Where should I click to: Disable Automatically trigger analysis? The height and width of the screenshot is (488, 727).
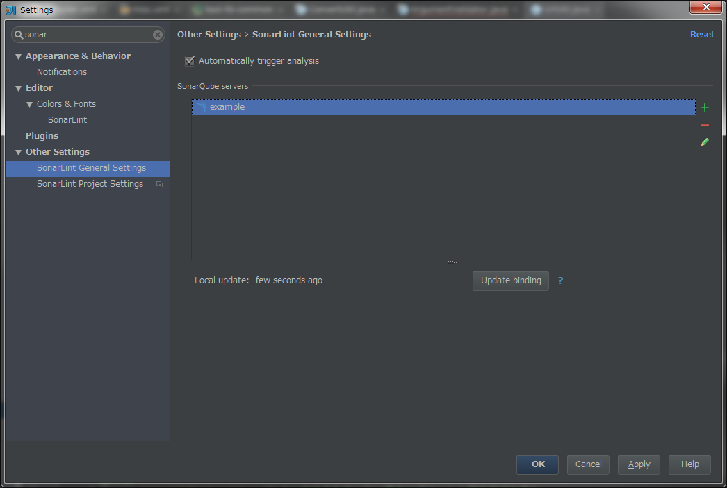click(x=189, y=60)
